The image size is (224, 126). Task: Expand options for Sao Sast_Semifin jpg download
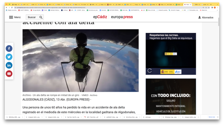pos(81,117)
